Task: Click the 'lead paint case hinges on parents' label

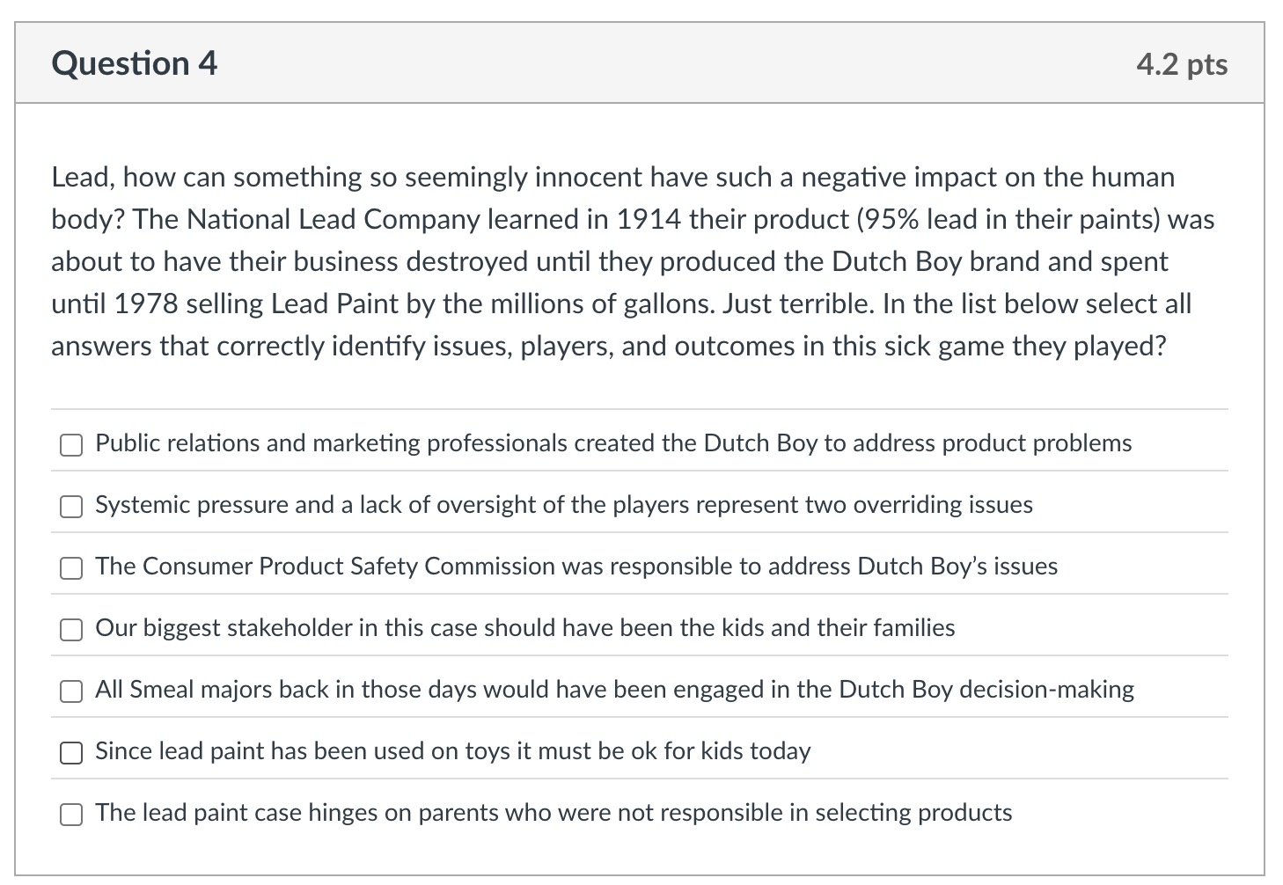Action: (x=553, y=813)
